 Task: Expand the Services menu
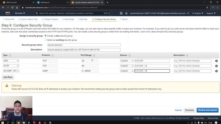[20, 13]
